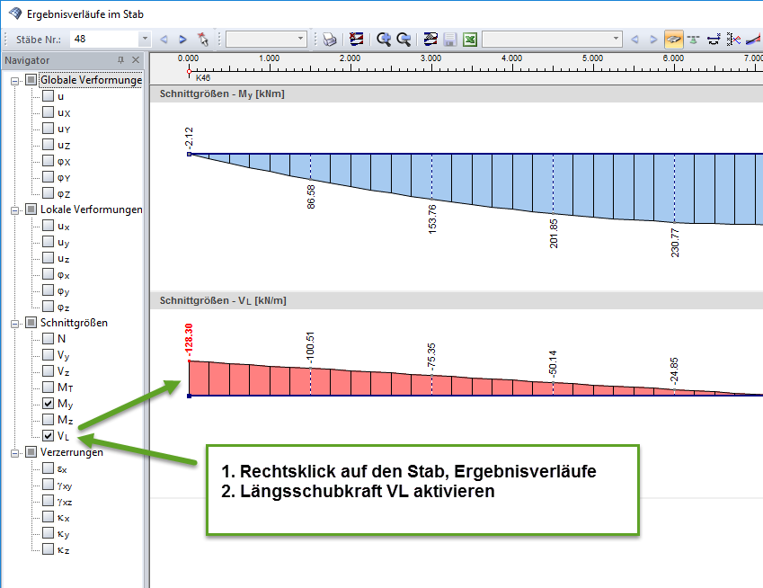Click the zoom in magnifier icon
763x588 pixels.
pyautogui.click(x=384, y=40)
